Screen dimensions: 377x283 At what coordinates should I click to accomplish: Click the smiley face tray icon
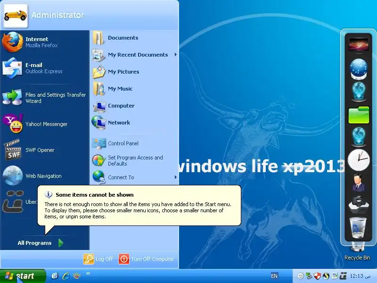(x=301, y=276)
